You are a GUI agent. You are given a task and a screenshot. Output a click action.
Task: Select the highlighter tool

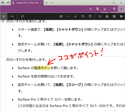98,9
